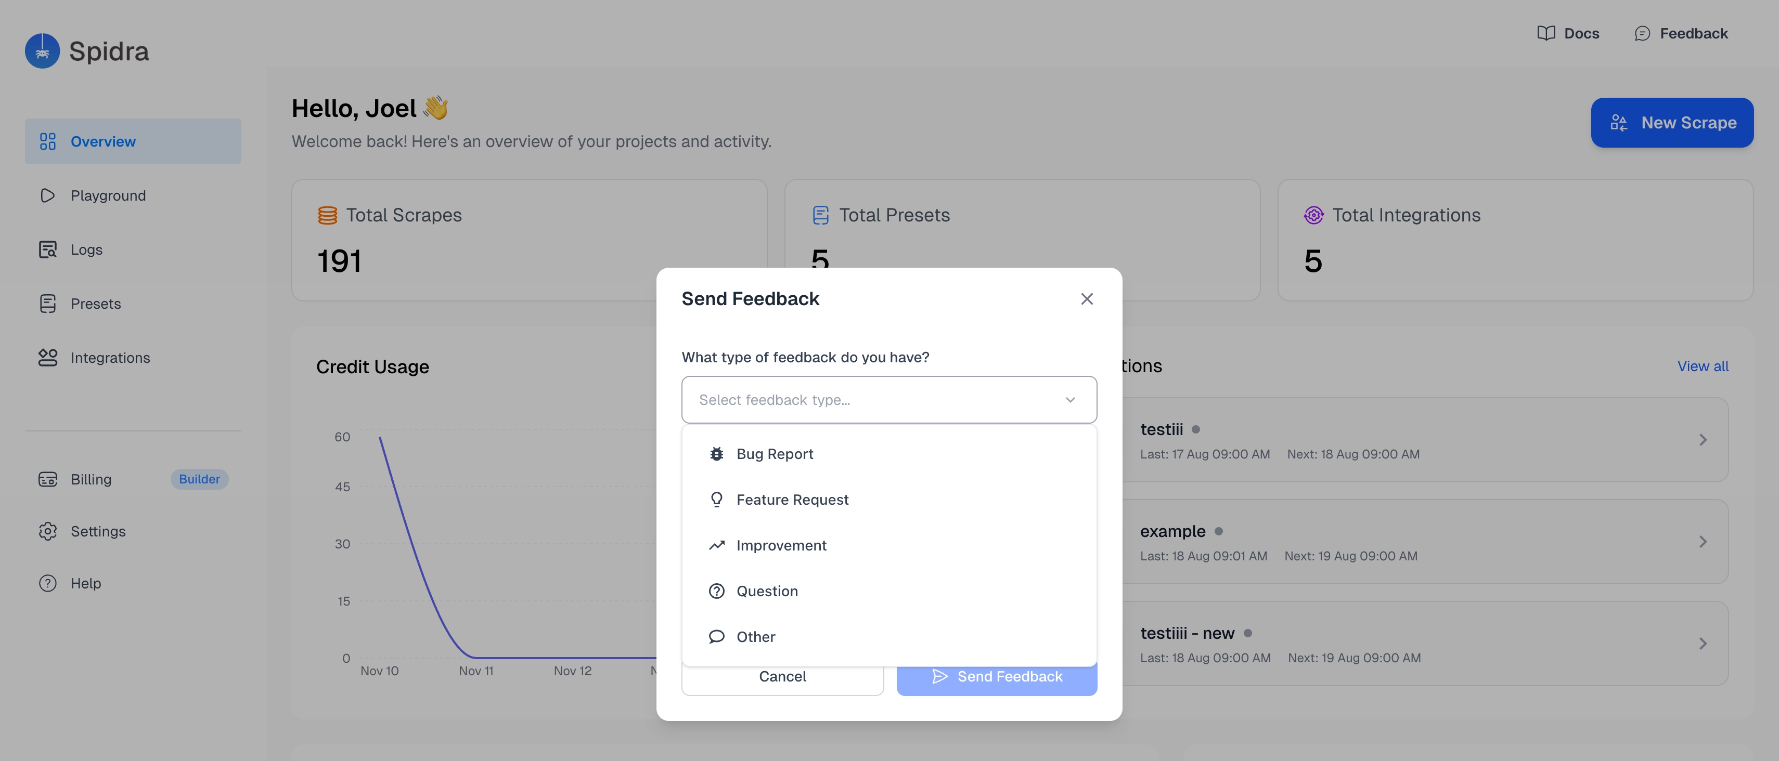Screen dimensions: 1779x761
Task: Click the Spidra spider logo
Action: (x=42, y=50)
